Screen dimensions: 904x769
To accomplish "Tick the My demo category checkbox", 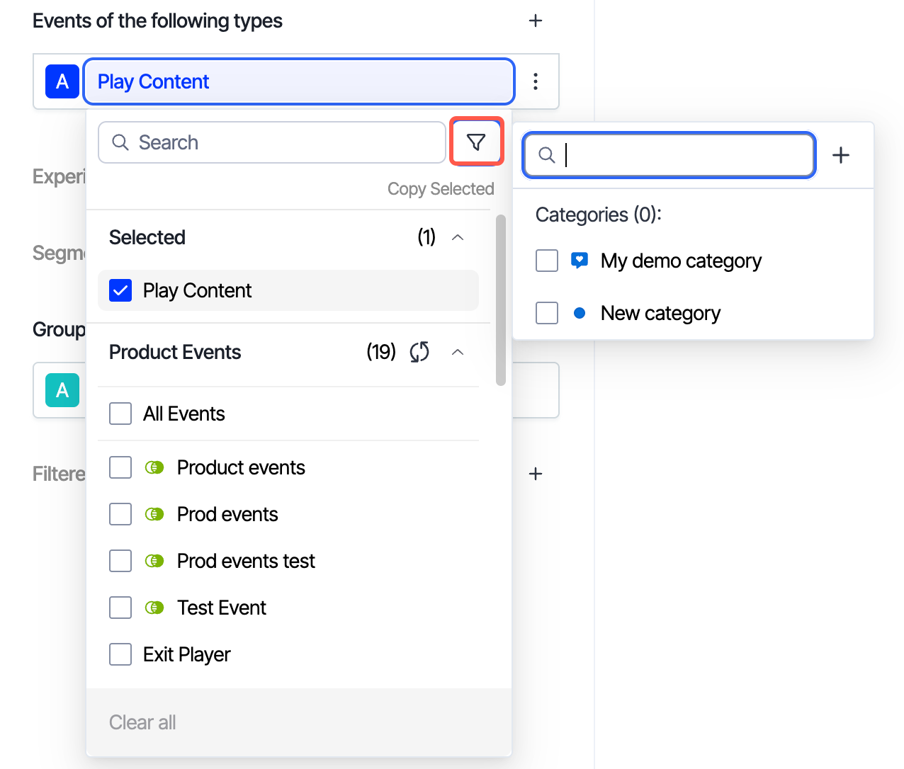I will [x=547, y=261].
